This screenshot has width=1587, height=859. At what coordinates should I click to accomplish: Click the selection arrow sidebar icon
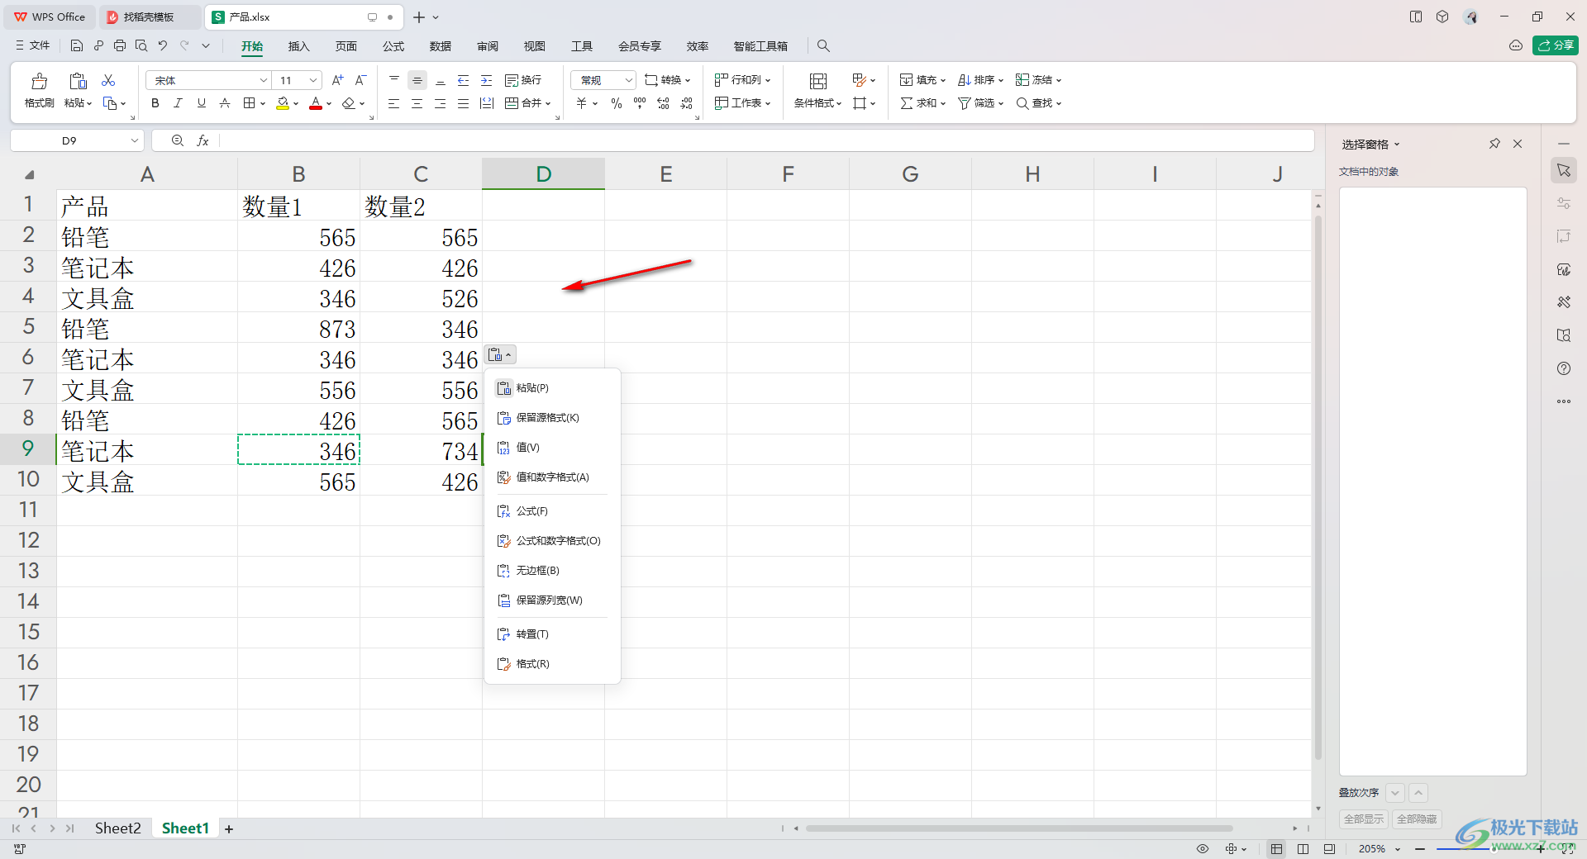point(1564,170)
